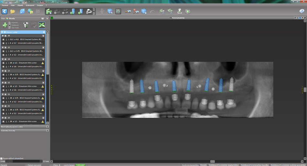Collapse the tooth 14 tree group
This screenshot has height=166, width=307.
(x=3, y=59)
